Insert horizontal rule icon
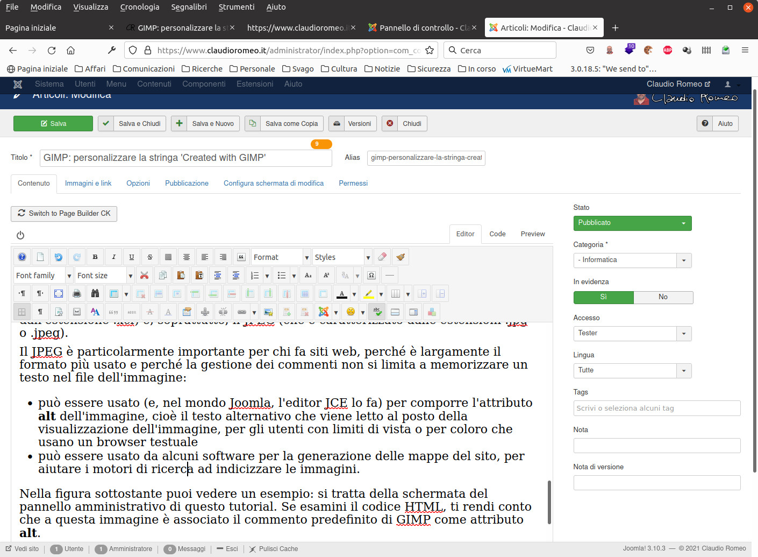The image size is (758, 557). [390, 275]
